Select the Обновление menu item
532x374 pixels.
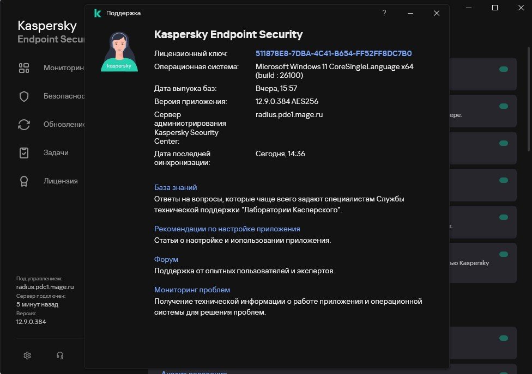(64, 124)
